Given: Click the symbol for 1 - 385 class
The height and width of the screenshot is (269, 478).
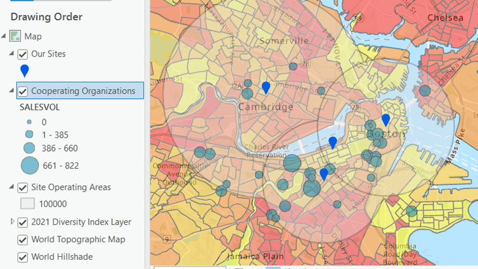Looking at the screenshot, I should click(30, 134).
